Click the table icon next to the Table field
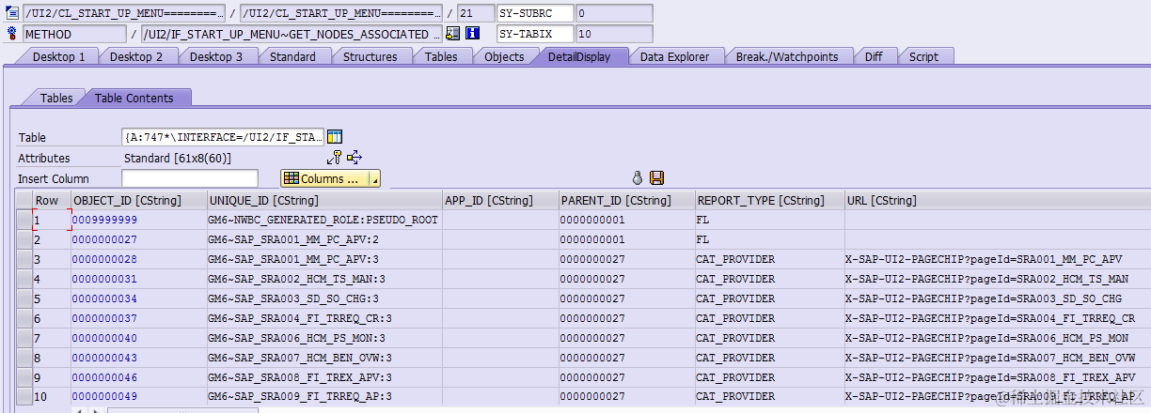The image size is (1151, 413). pyautogui.click(x=335, y=137)
